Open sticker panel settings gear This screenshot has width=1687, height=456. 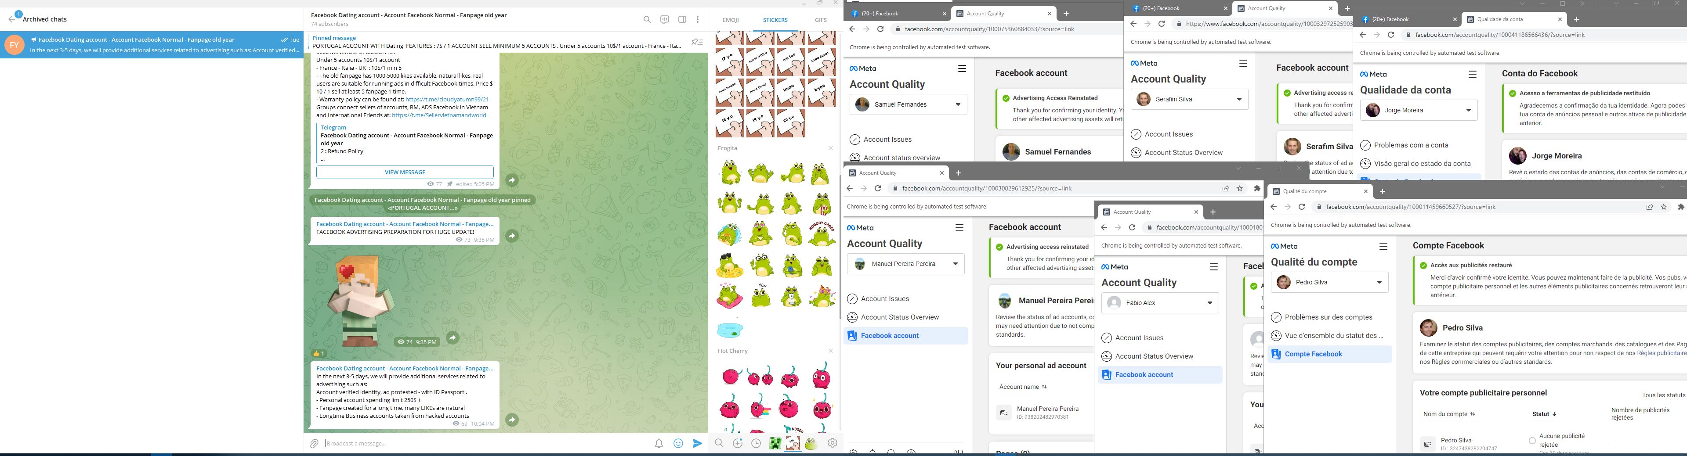coord(833,444)
